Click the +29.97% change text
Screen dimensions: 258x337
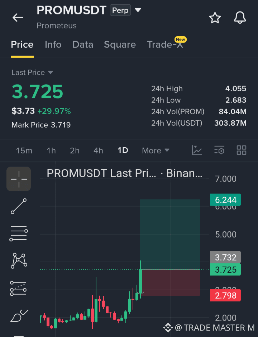(54, 111)
